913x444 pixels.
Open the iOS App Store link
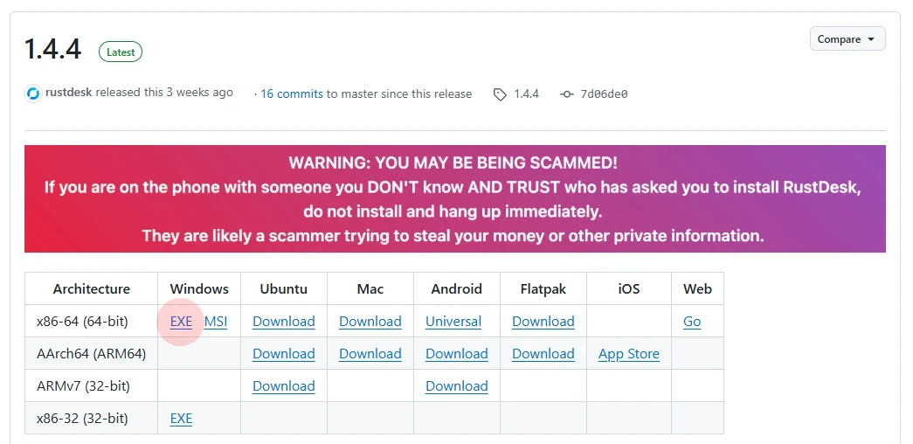629,354
